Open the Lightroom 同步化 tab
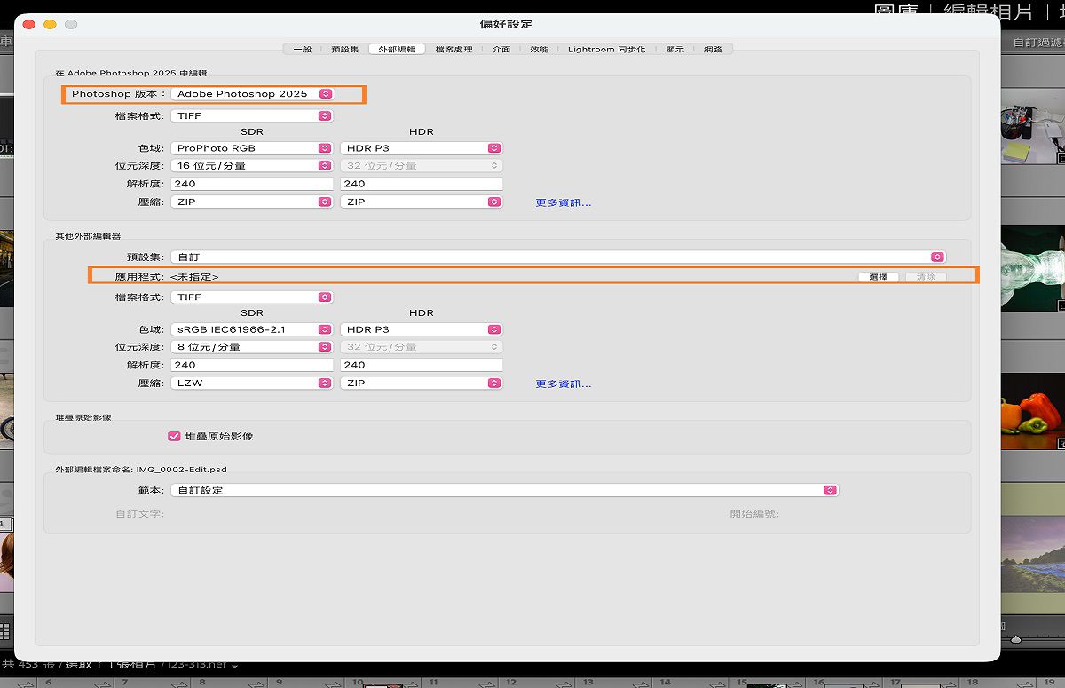 [607, 49]
